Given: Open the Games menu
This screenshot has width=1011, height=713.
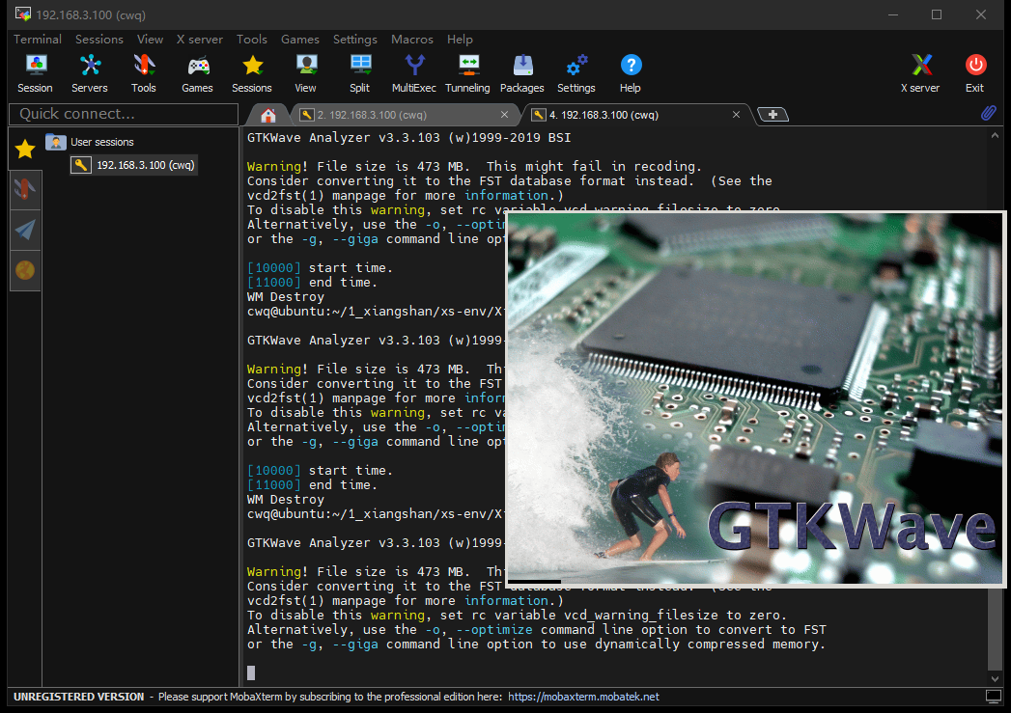Looking at the screenshot, I should click(299, 40).
